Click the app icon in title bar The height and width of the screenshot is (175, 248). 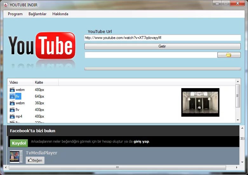[x=6, y=5]
